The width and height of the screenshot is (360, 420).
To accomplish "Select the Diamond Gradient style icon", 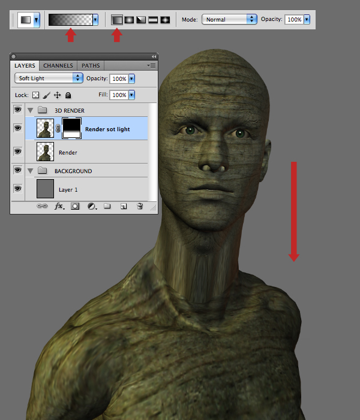I will click(x=165, y=20).
